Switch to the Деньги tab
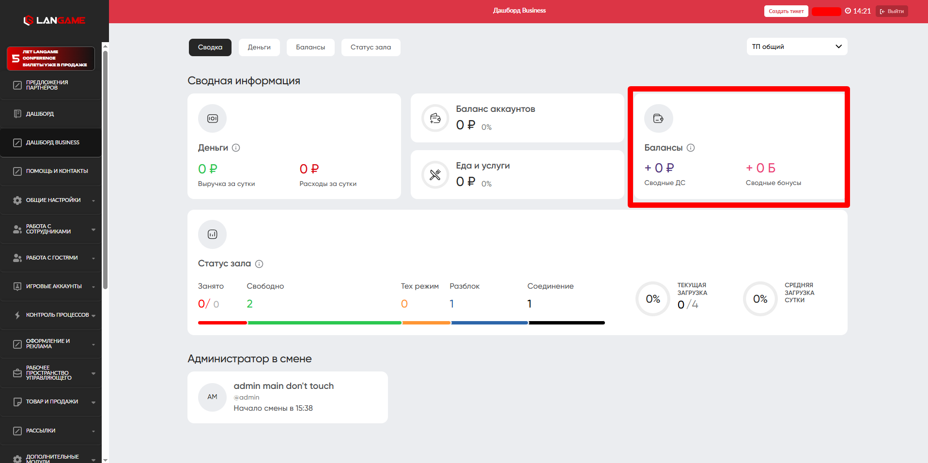Image resolution: width=928 pixels, height=463 pixels. pos(259,47)
